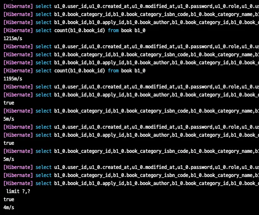Image resolution: width=259 pixels, height=215 pixels.
Task: Click the 1195m/s timing line
Action: (13, 79)
